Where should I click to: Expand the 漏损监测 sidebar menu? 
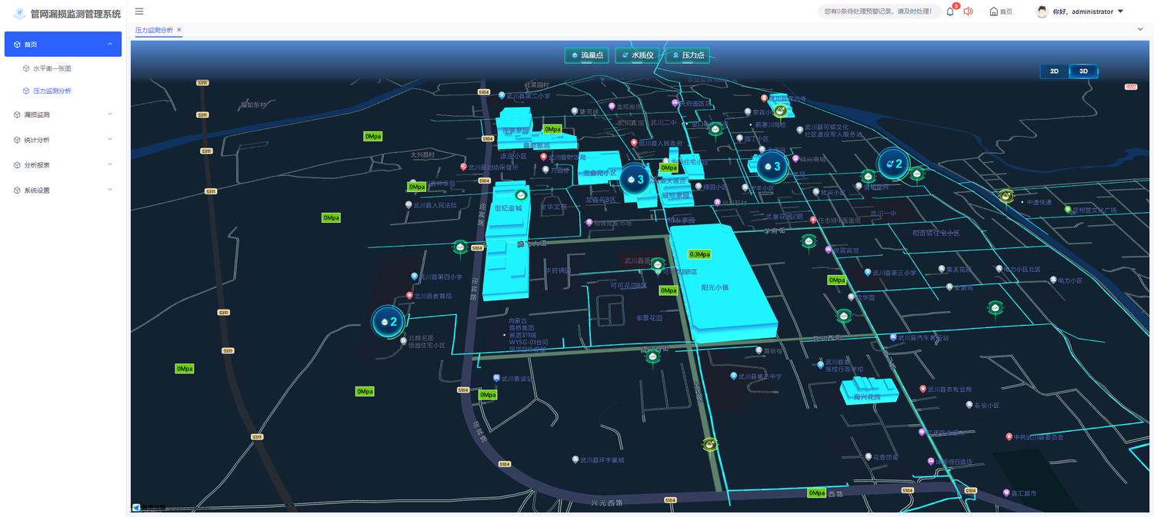point(63,114)
